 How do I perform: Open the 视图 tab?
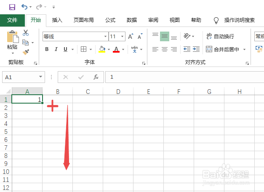(175, 20)
